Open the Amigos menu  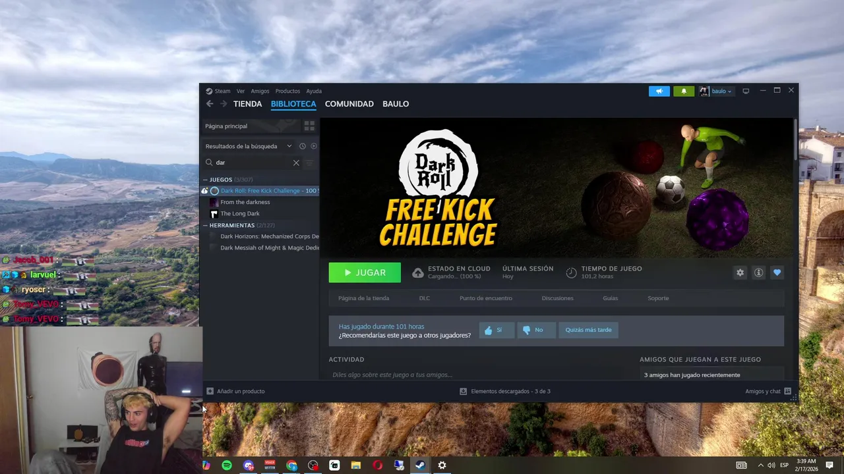pos(260,92)
